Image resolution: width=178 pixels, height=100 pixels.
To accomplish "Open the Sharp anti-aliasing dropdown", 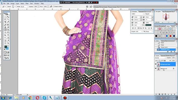I will point(149,31).
